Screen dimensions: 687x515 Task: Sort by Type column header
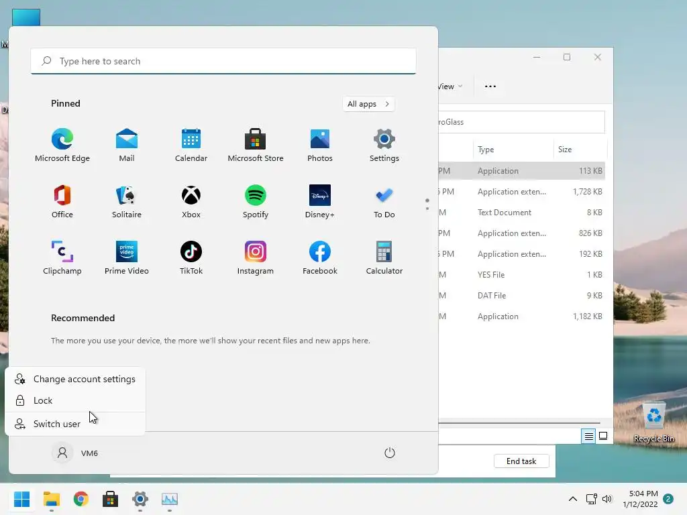[x=513, y=150]
